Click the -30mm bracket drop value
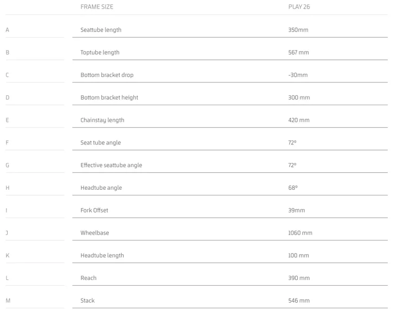 coord(298,75)
